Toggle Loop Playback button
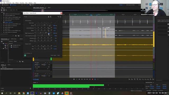The height and width of the screenshot is (95, 169). point(95,79)
